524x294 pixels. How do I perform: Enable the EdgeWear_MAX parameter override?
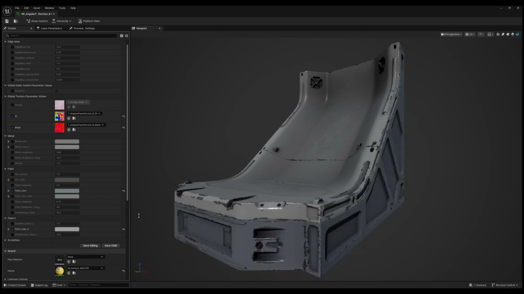[x=12, y=63]
